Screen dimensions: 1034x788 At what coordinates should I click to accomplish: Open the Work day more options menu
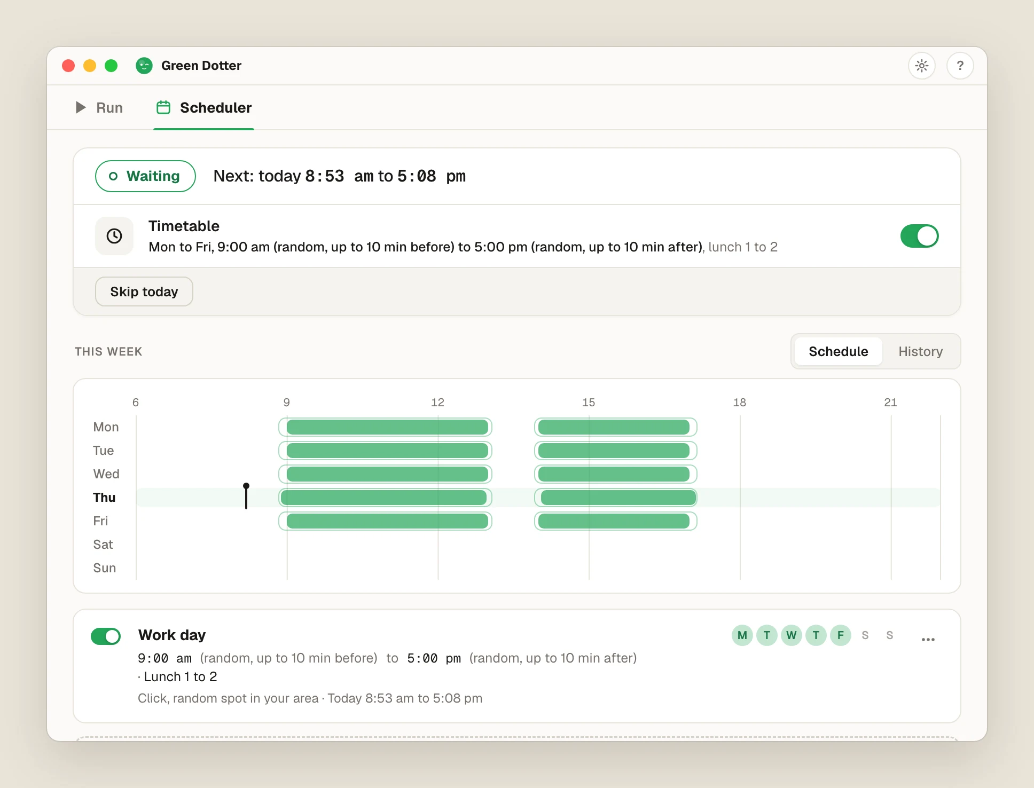(928, 639)
